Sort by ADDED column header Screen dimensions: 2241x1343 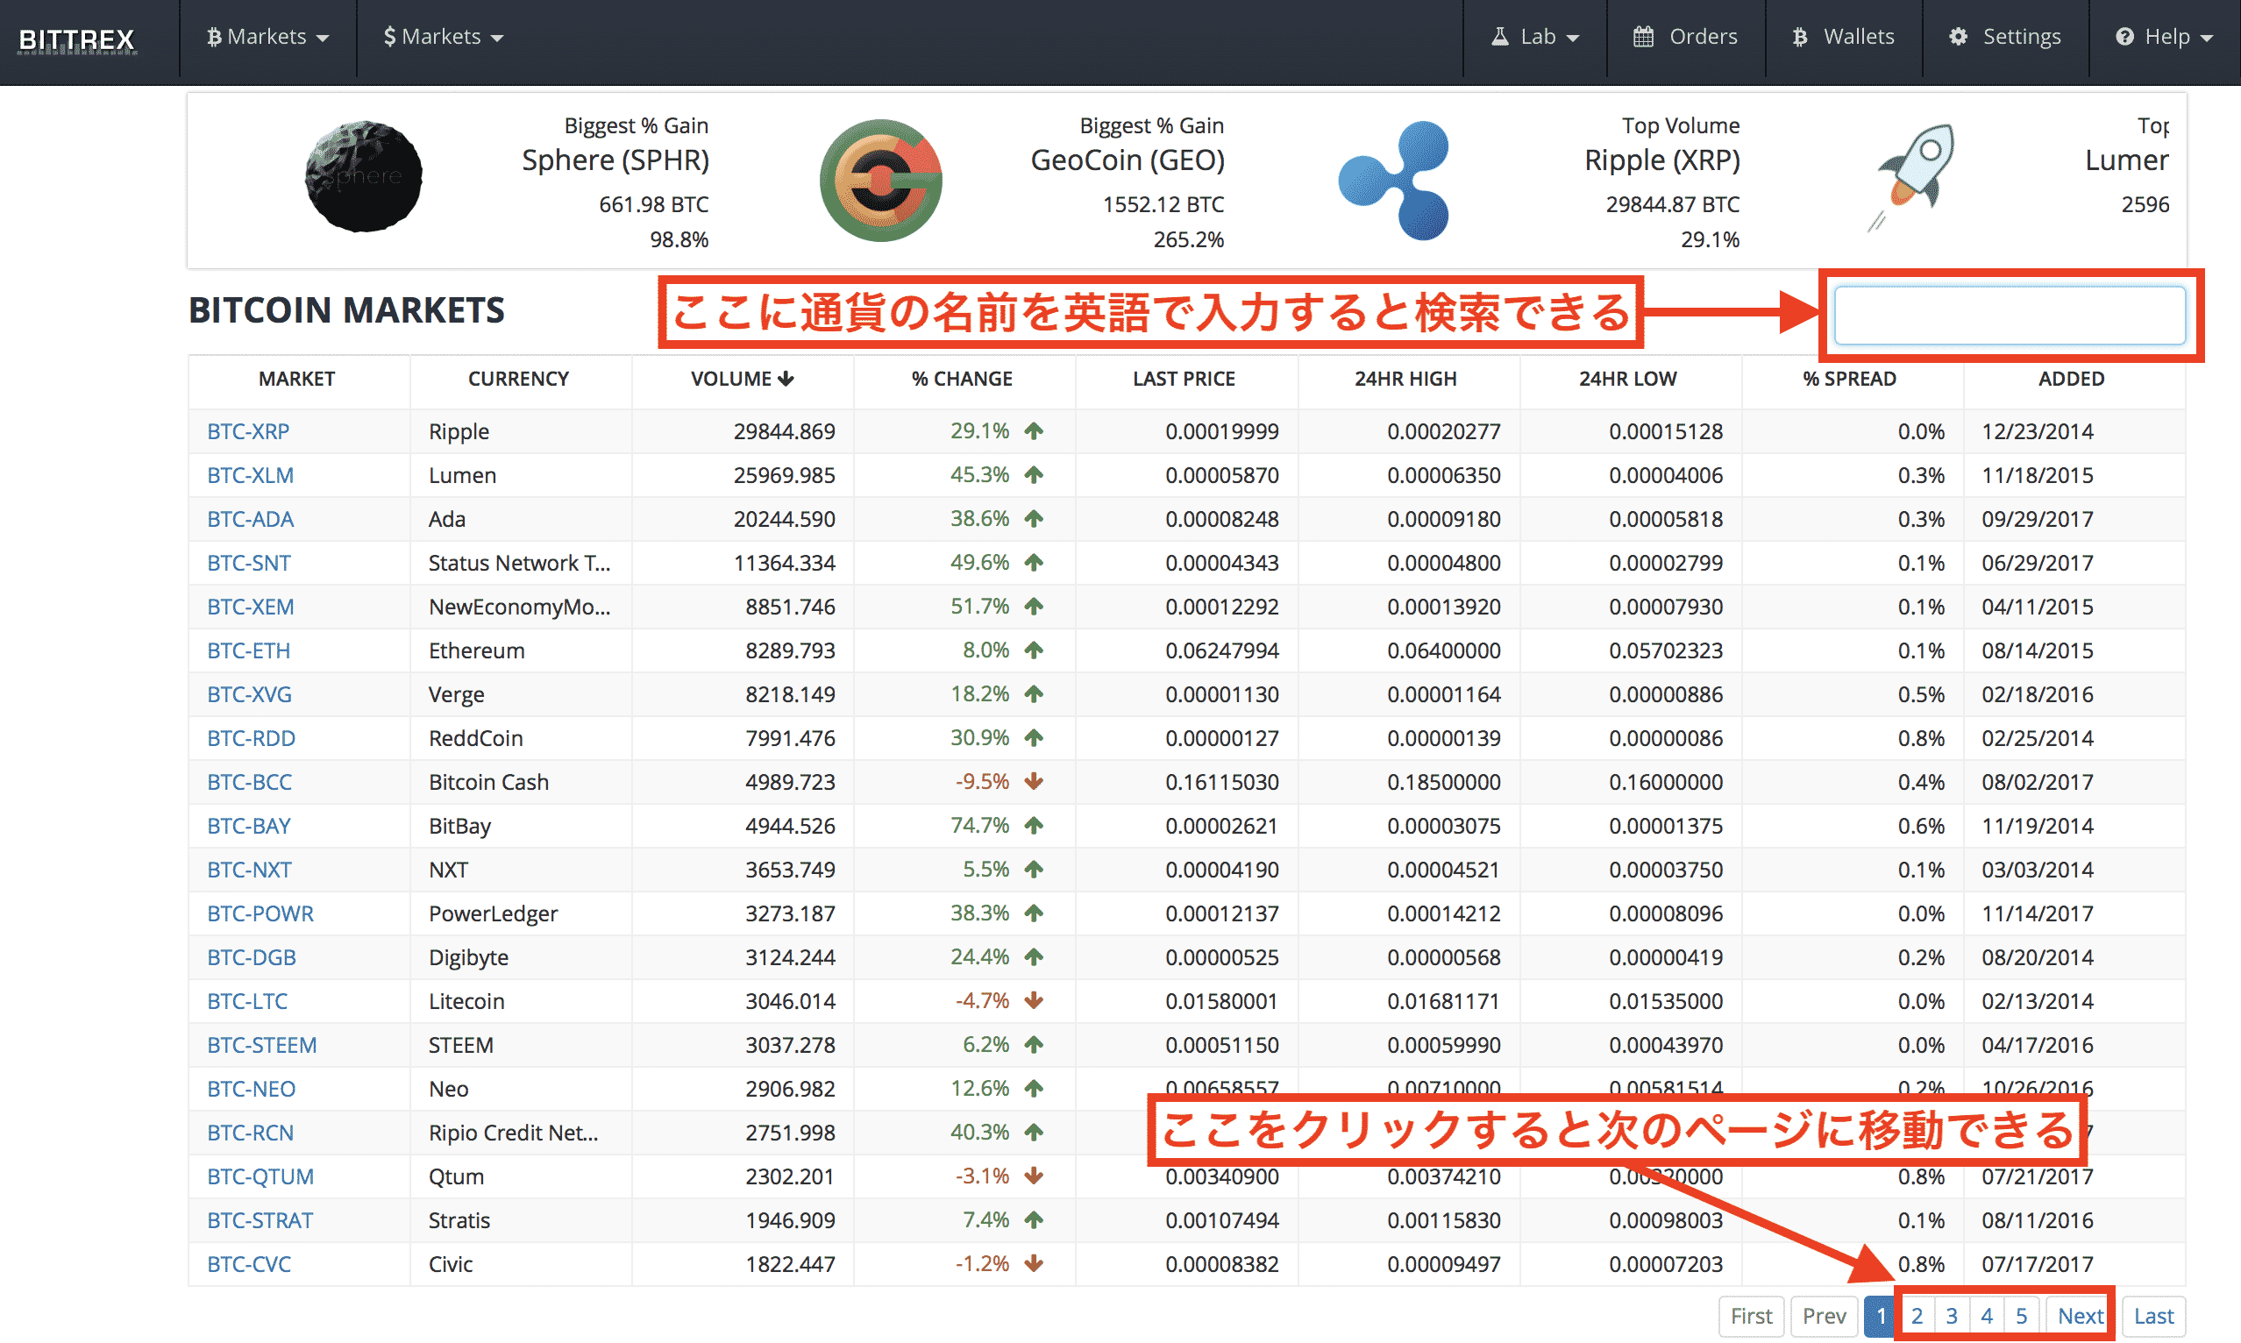click(x=2071, y=380)
